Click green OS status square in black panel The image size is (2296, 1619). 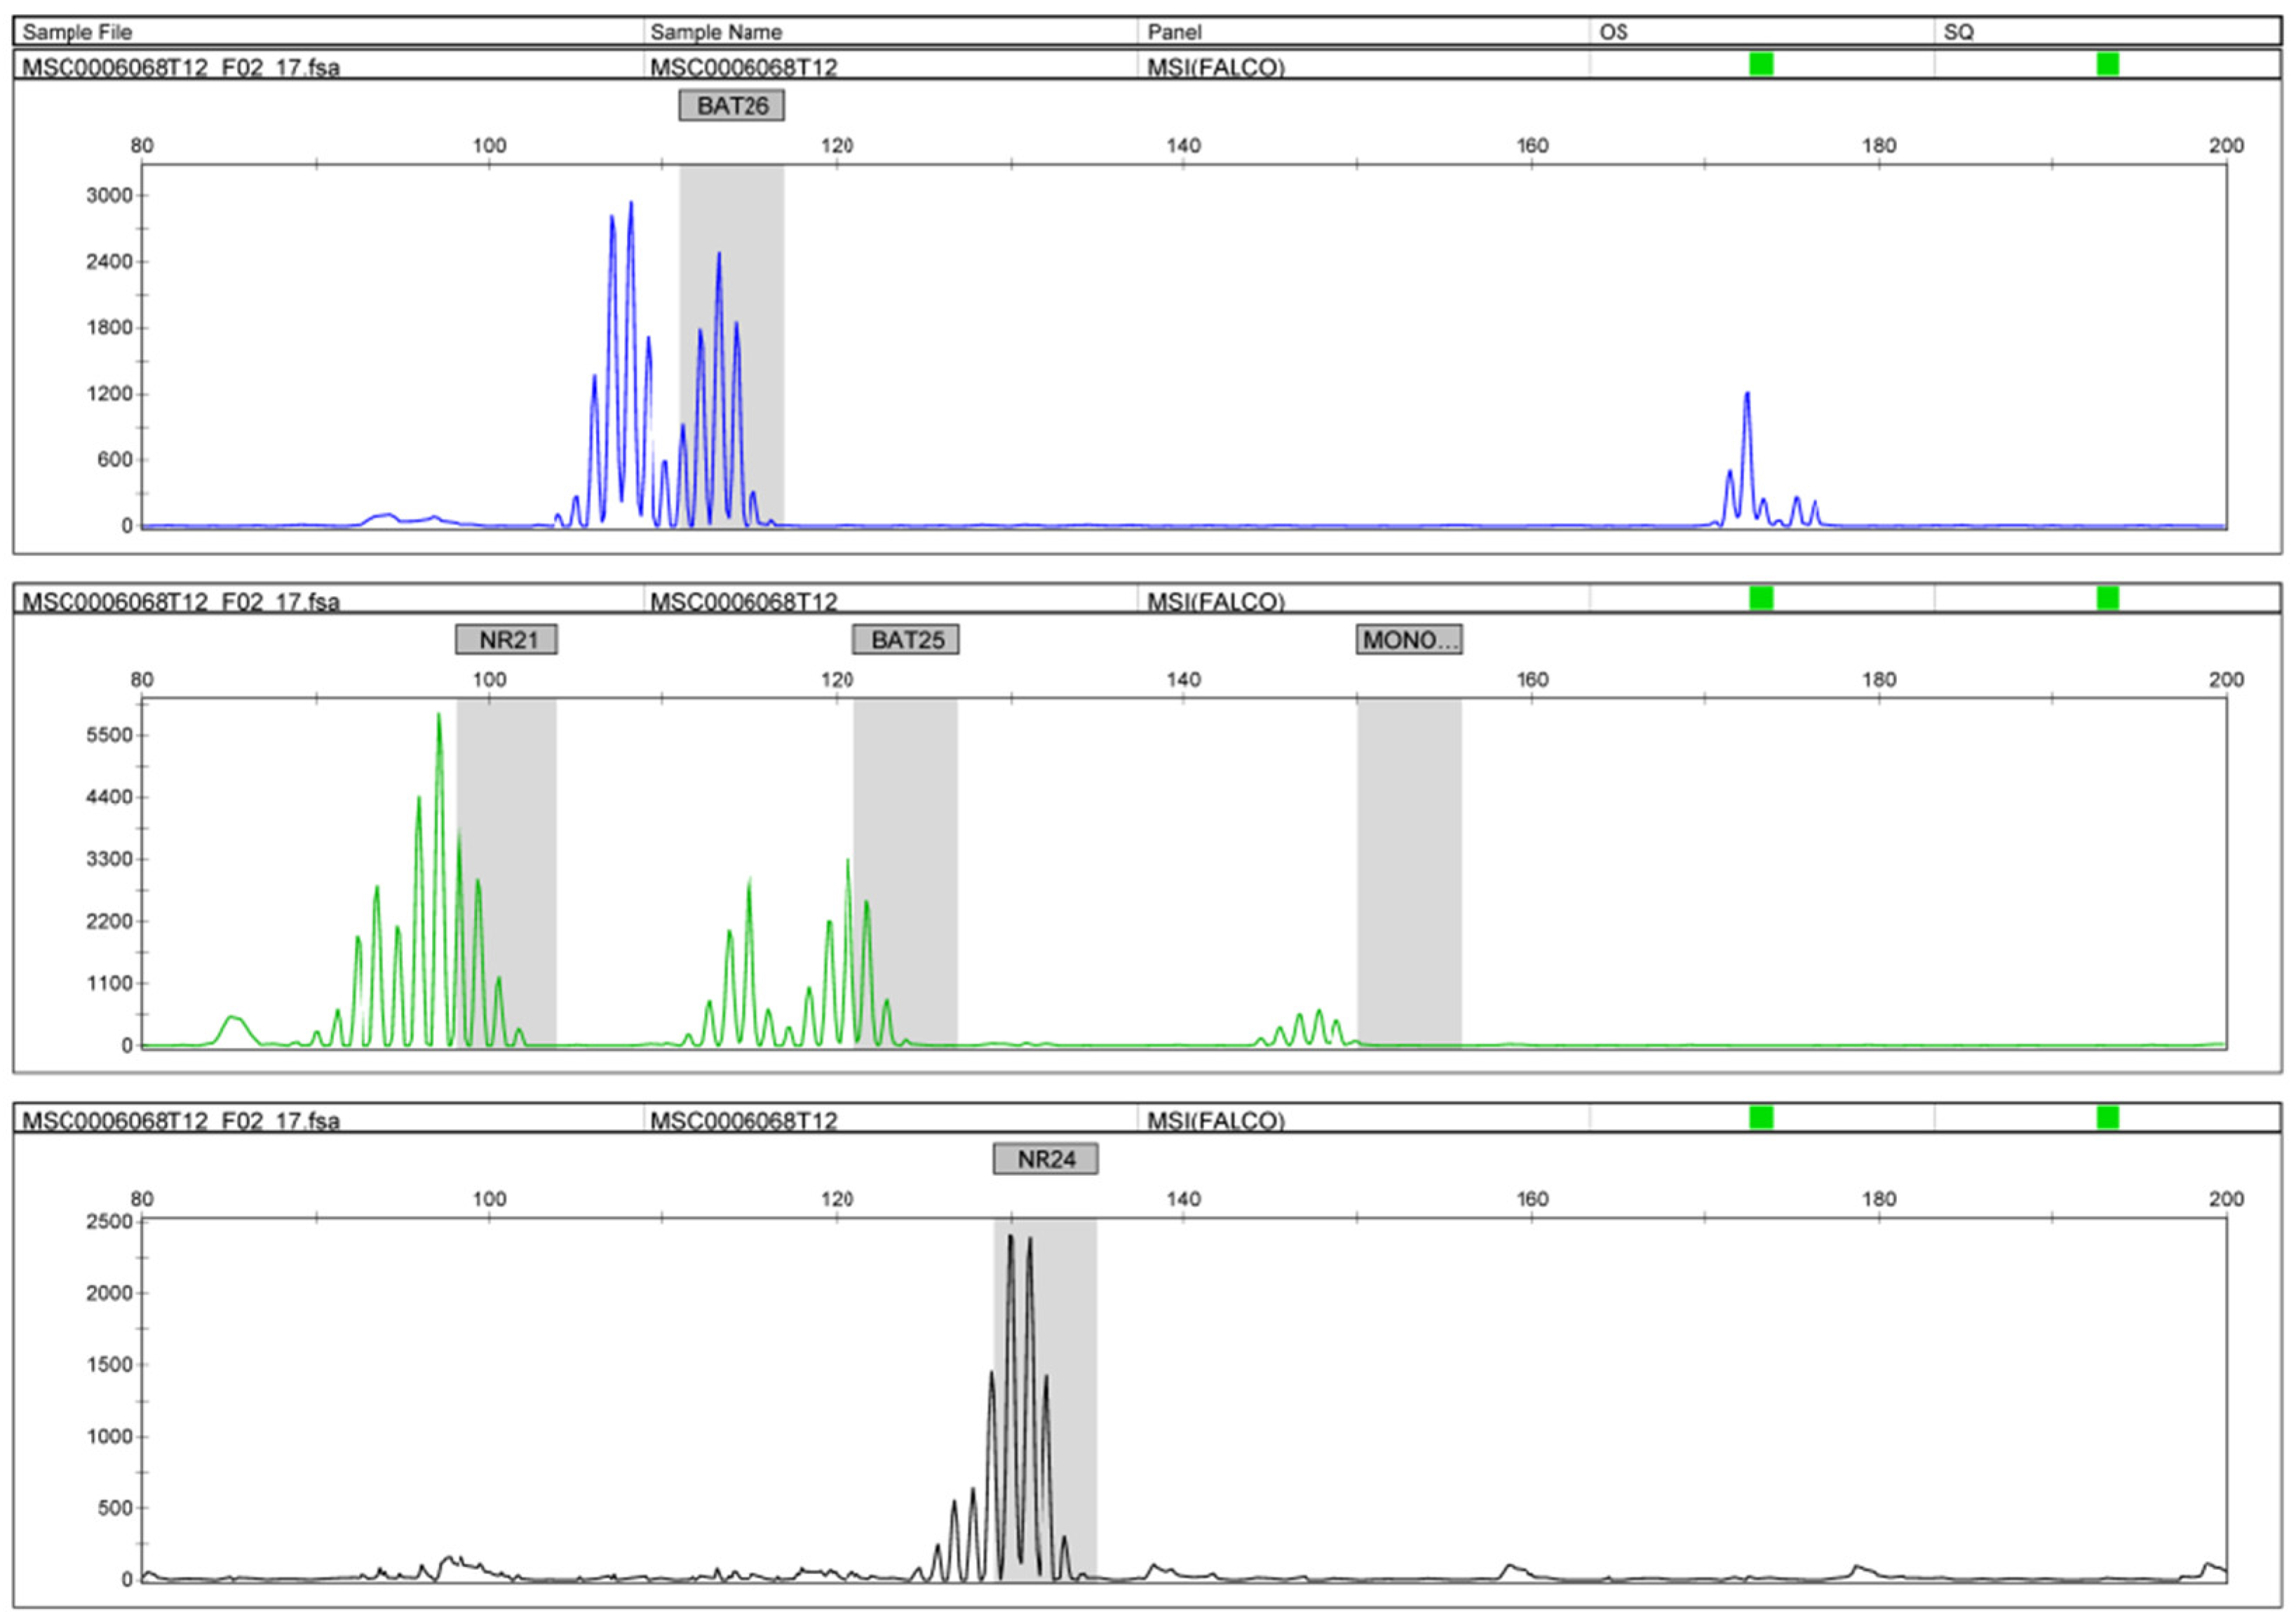1761,1117
